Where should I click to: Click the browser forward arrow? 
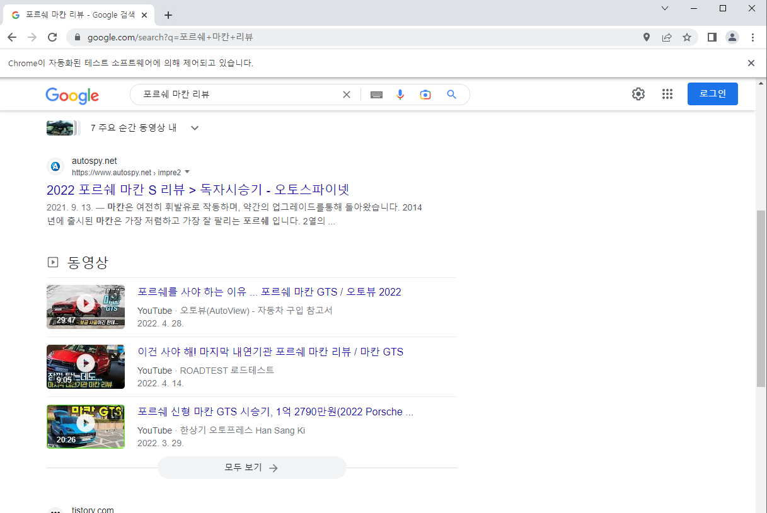click(x=32, y=37)
